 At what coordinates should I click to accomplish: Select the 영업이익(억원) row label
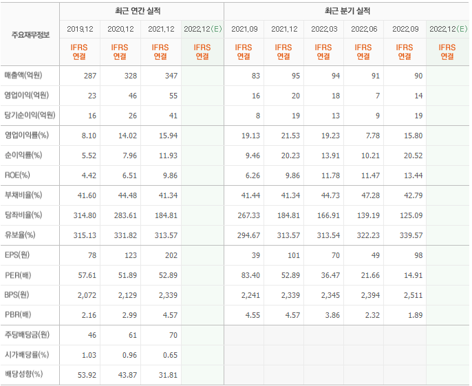(x=26, y=96)
